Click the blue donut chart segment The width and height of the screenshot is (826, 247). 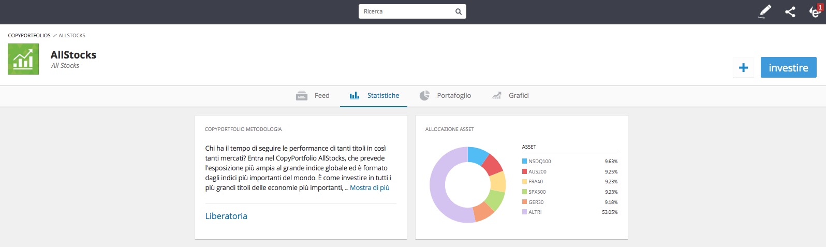click(x=477, y=155)
